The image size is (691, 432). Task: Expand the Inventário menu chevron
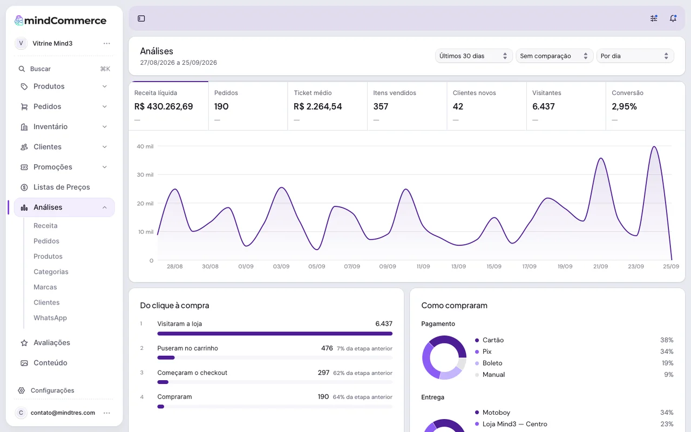pos(105,127)
